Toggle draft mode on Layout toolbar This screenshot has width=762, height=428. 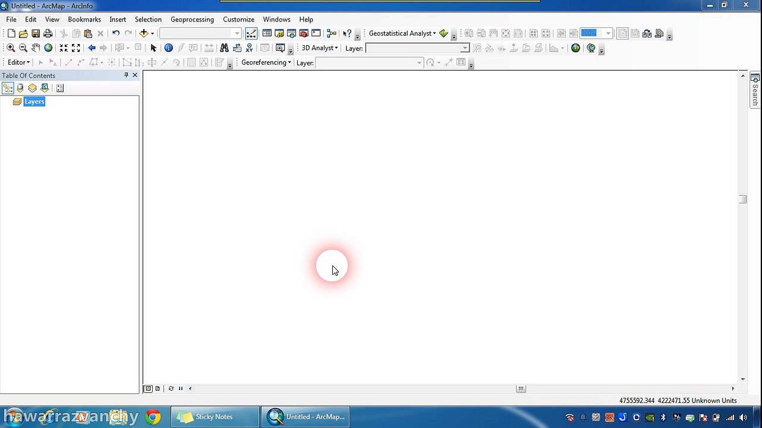[622, 34]
